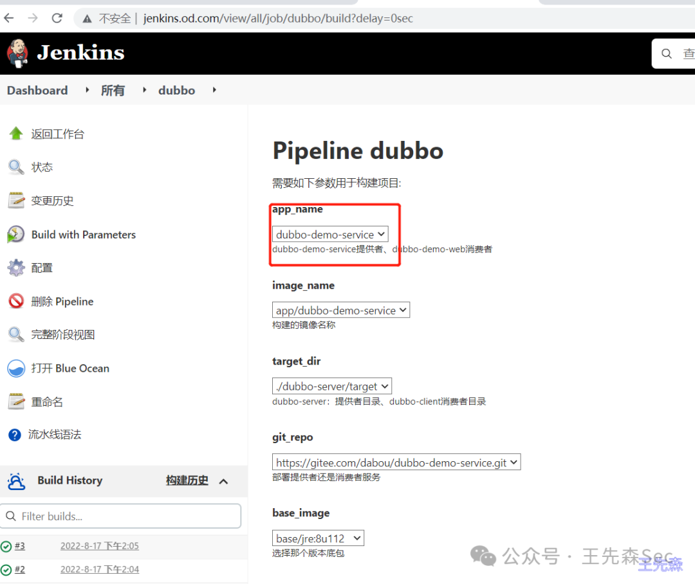The image size is (695, 584).
Task: Open 状态 in sidebar
Action: pos(42,167)
